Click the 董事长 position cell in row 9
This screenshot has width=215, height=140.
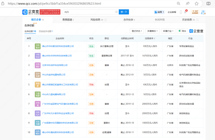(107, 123)
